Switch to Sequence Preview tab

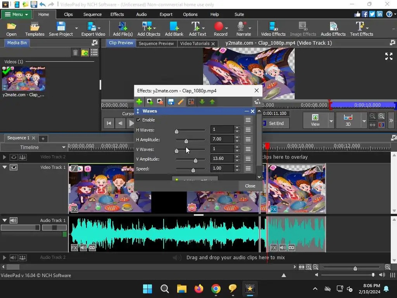pos(156,43)
